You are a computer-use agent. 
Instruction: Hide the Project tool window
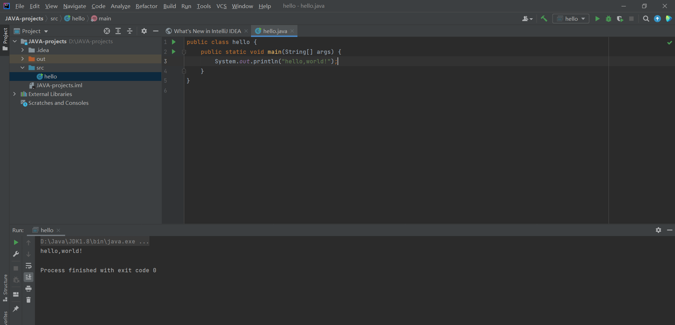156,31
